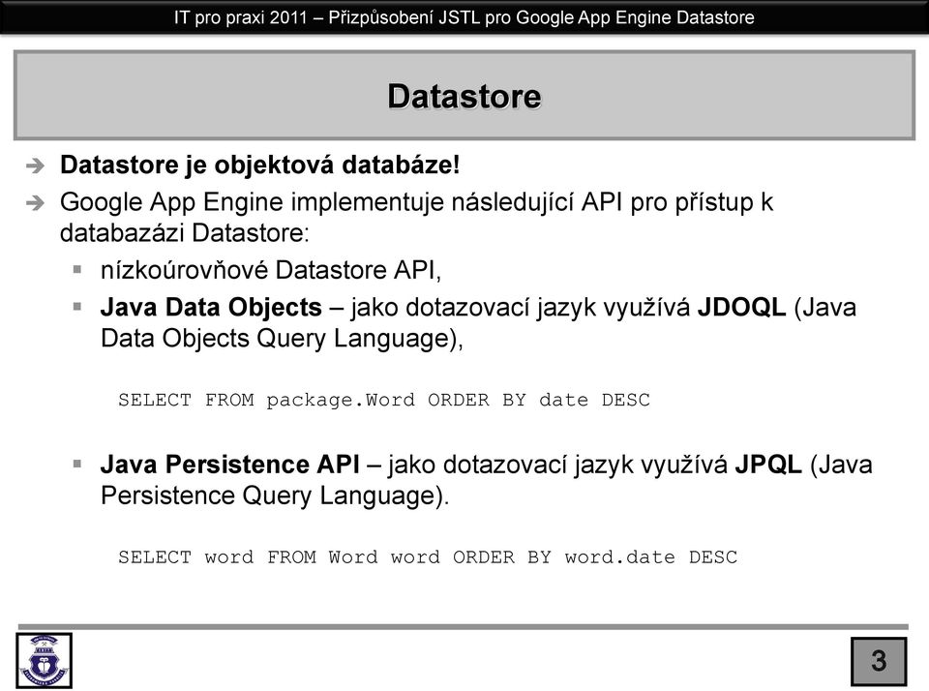Click the arrow bullet beside 'Datastore je objektová'
This screenshot has height=691, width=929.
pos(36,165)
